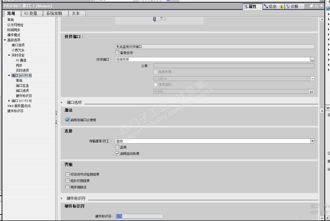Open the 传输速率/双工 dropdown

312,141
